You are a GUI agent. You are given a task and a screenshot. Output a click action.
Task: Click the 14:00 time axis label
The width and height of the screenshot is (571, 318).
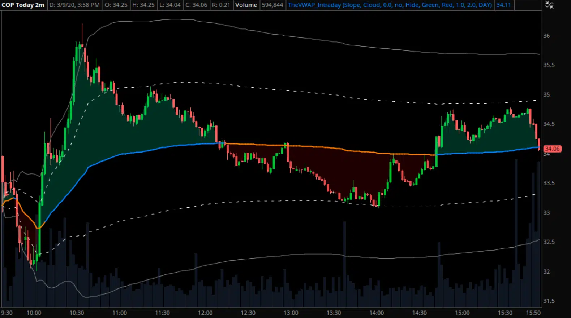(377, 313)
